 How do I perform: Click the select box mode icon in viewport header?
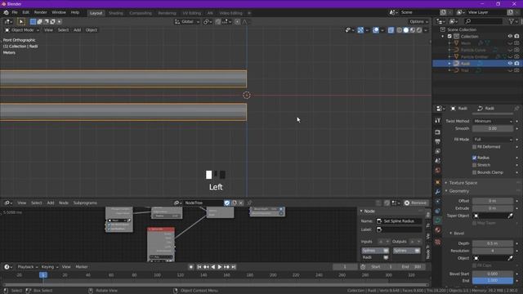point(33,22)
